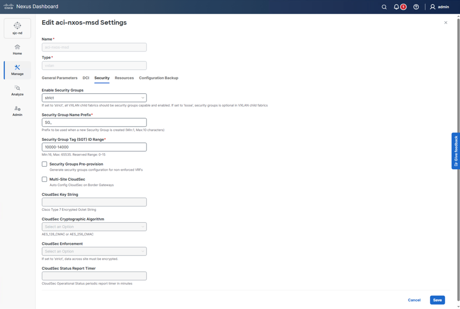Select the sjc-nd cluster icon

(17, 28)
